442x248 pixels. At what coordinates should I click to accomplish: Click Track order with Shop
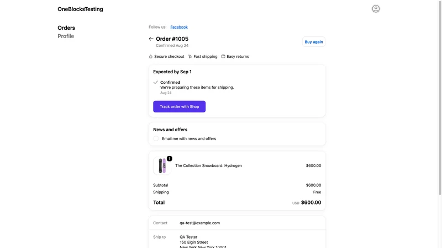tap(179, 106)
